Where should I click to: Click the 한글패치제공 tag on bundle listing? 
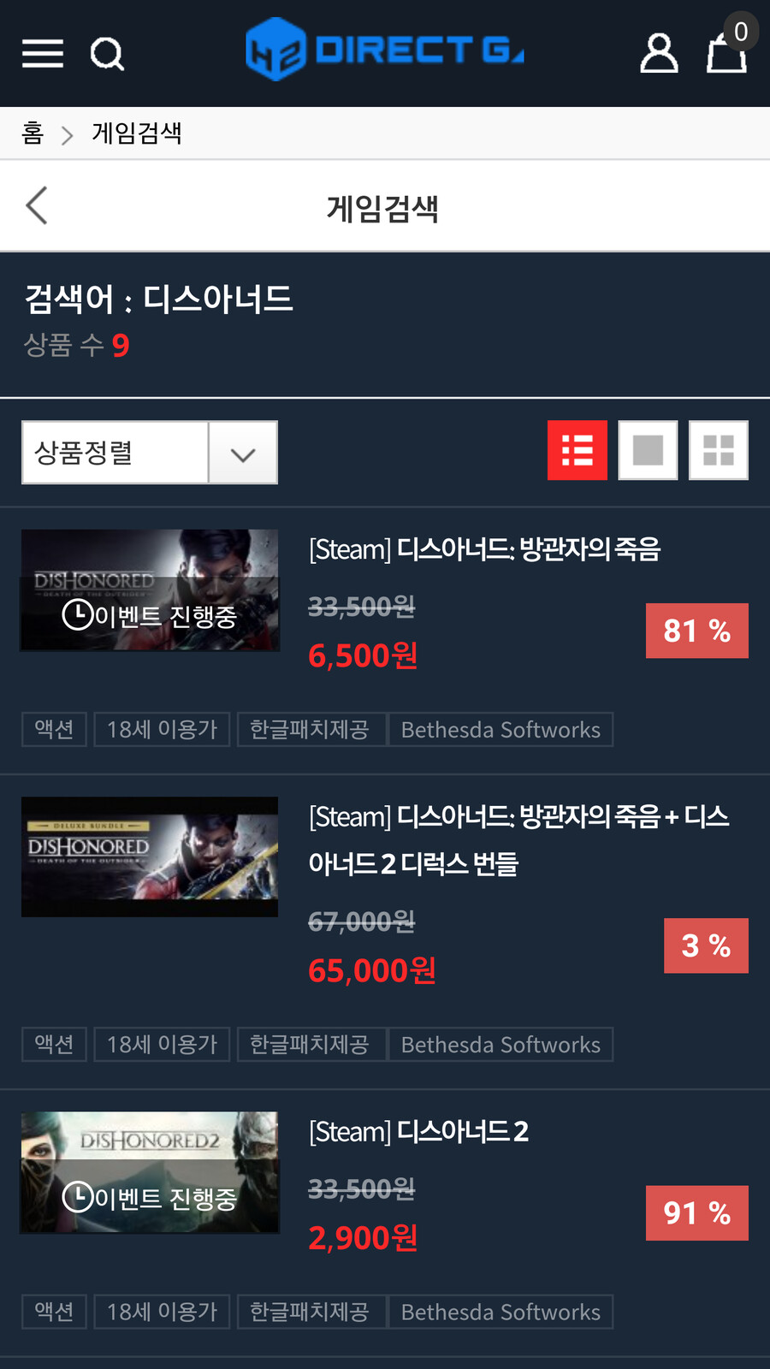tap(309, 1045)
